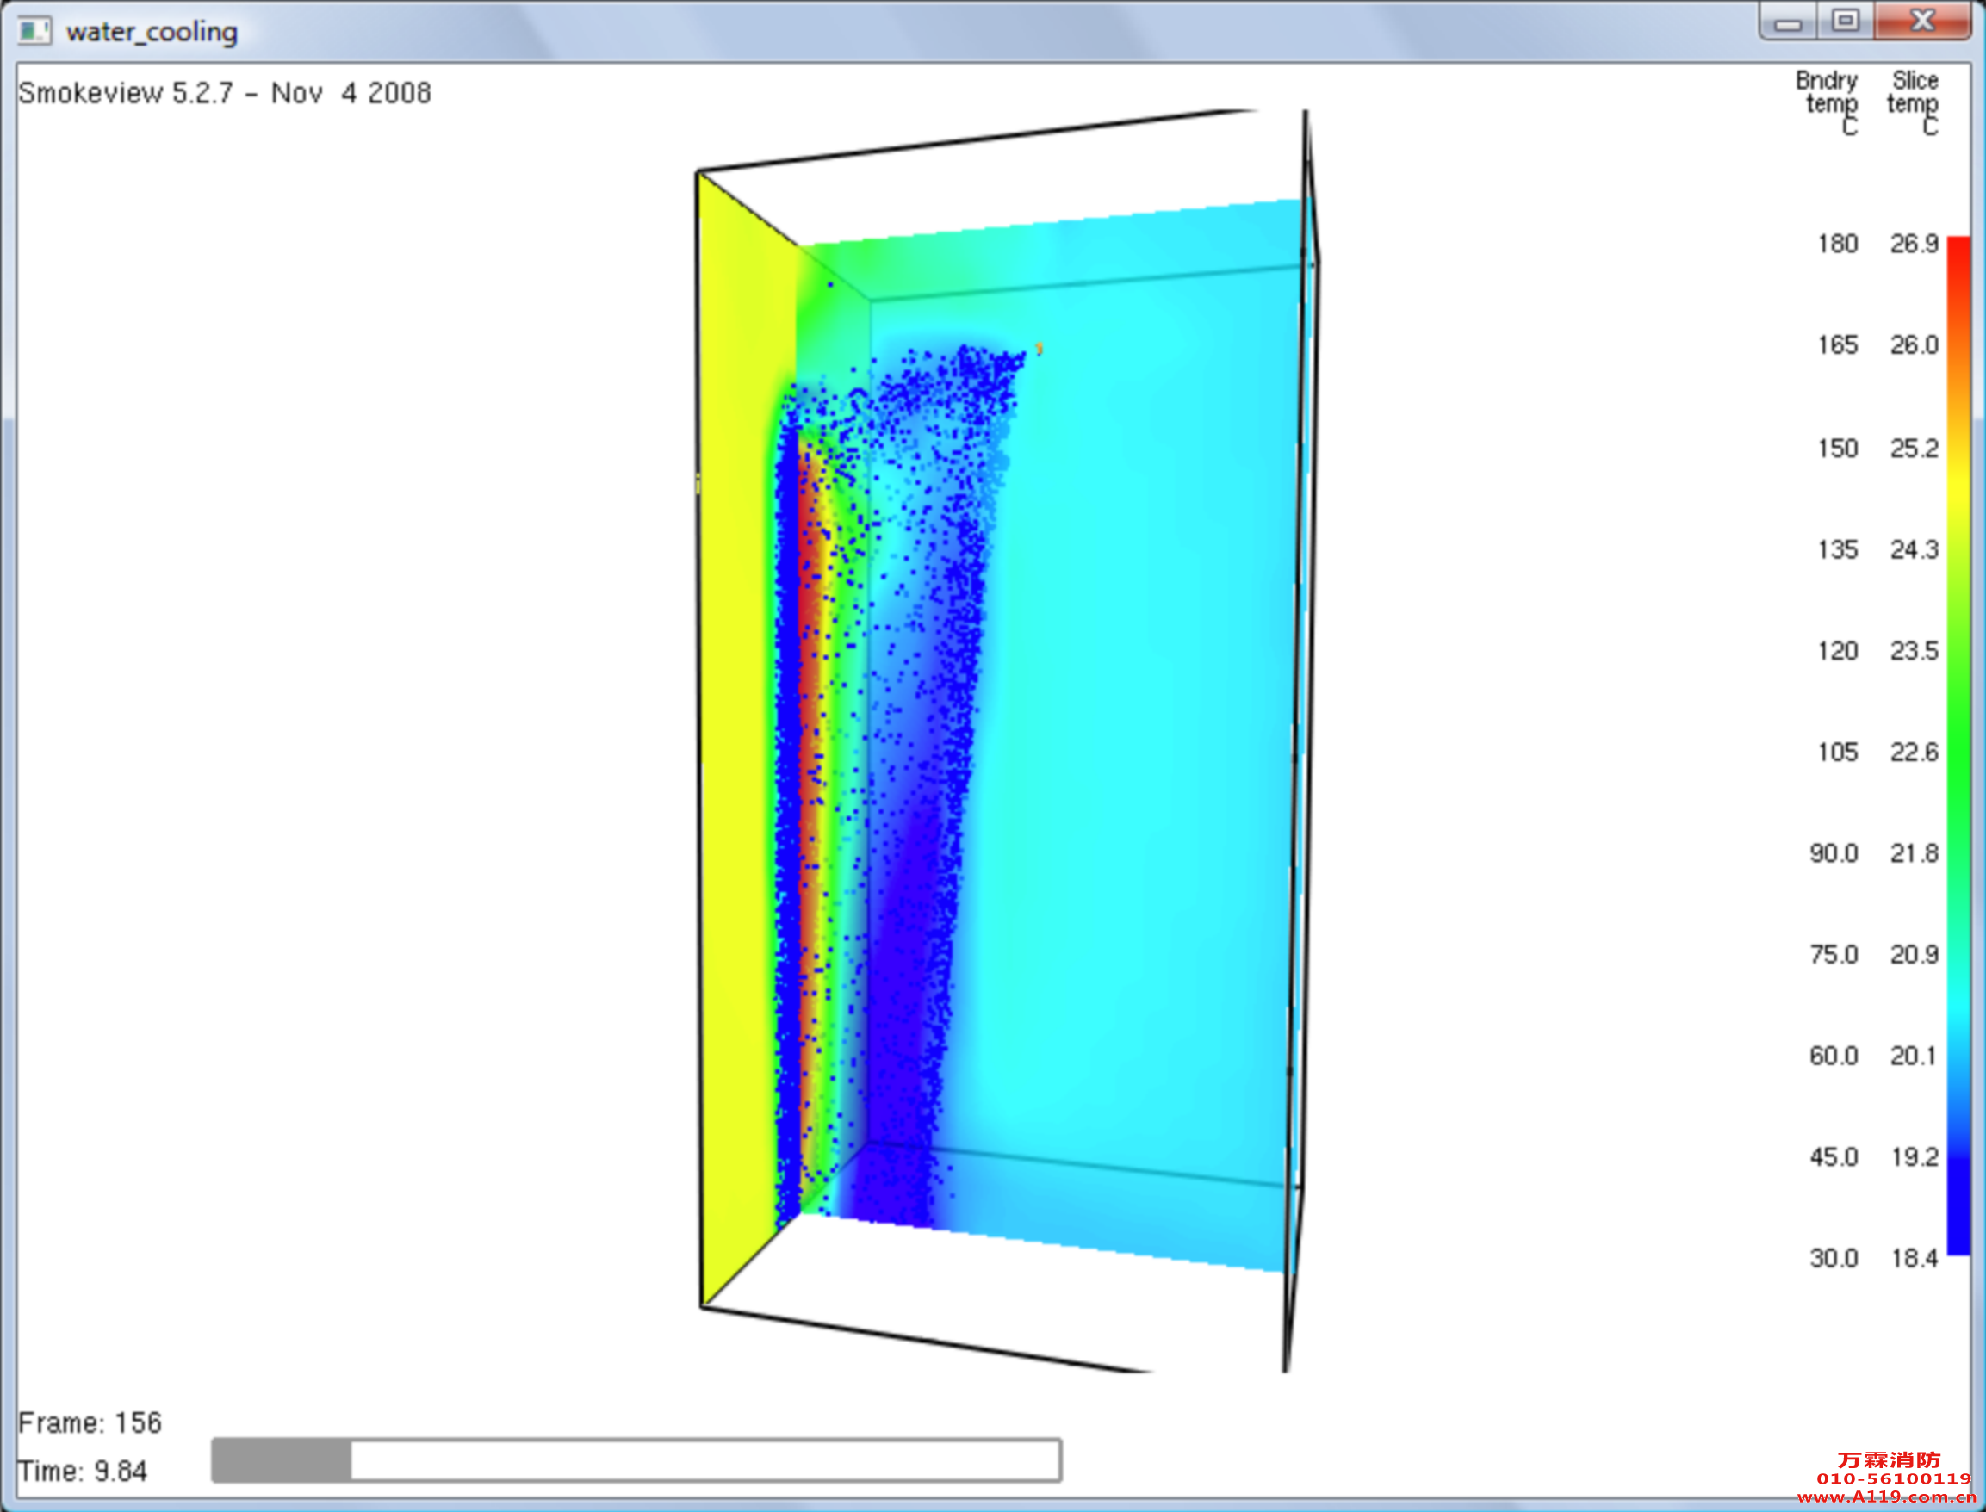The width and height of the screenshot is (1986, 1512).
Task: Click the 60.0 boundary temperature value
Action: click(1834, 1056)
